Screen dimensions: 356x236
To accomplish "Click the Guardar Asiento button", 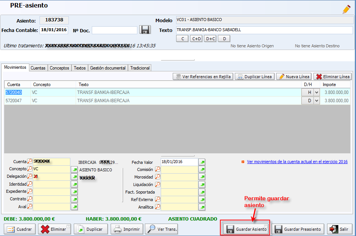I will 246,229.
